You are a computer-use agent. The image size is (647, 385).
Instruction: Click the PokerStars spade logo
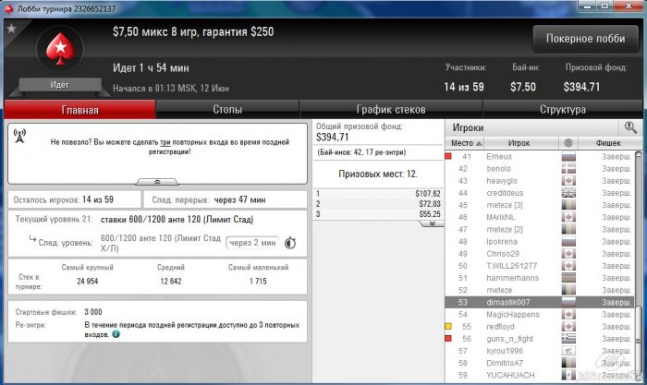(x=60, y=48)
